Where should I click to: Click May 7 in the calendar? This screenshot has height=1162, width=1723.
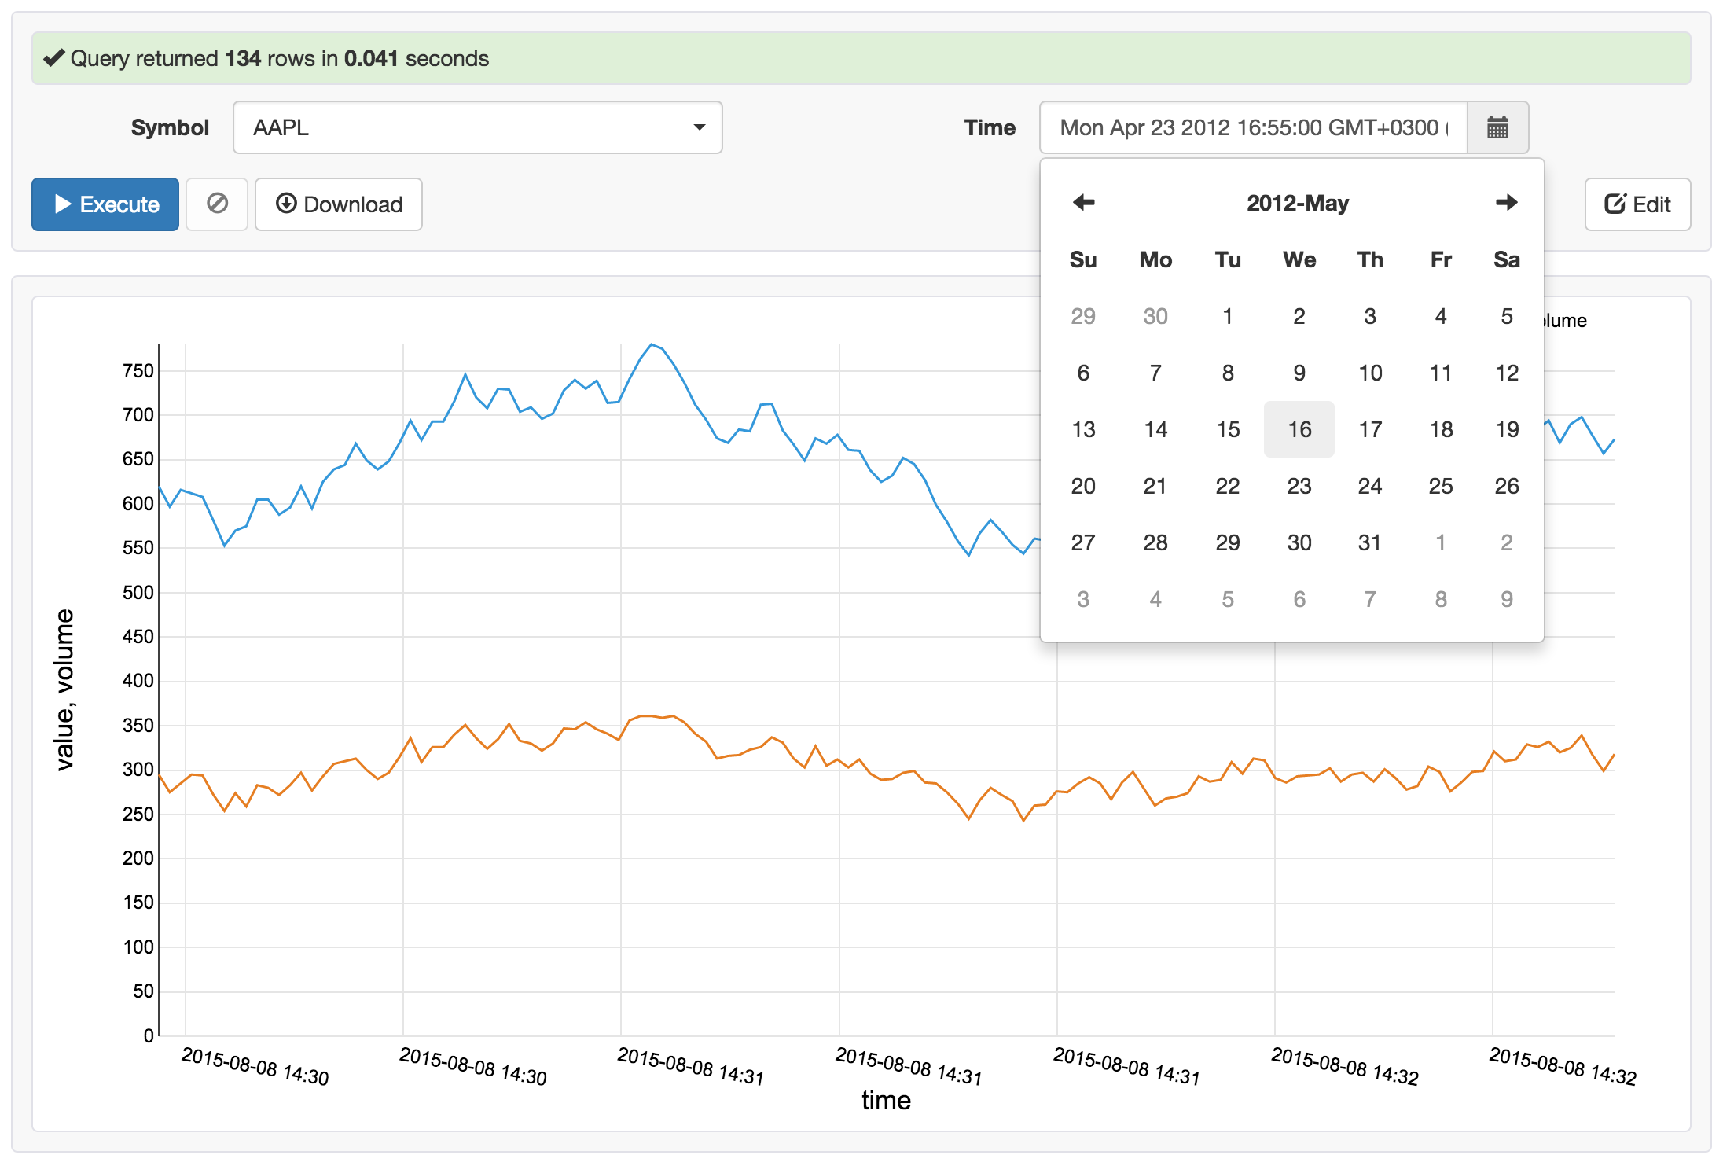(x=1155, y=373)
